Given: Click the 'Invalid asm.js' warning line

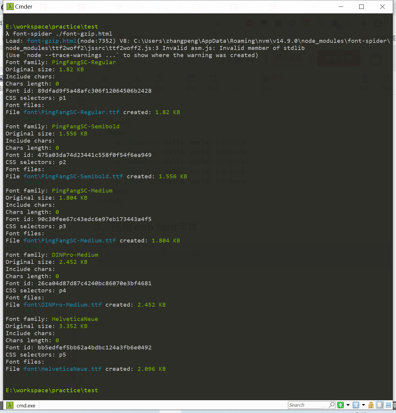Looking at the screenshot, I should tap(155, 48).
